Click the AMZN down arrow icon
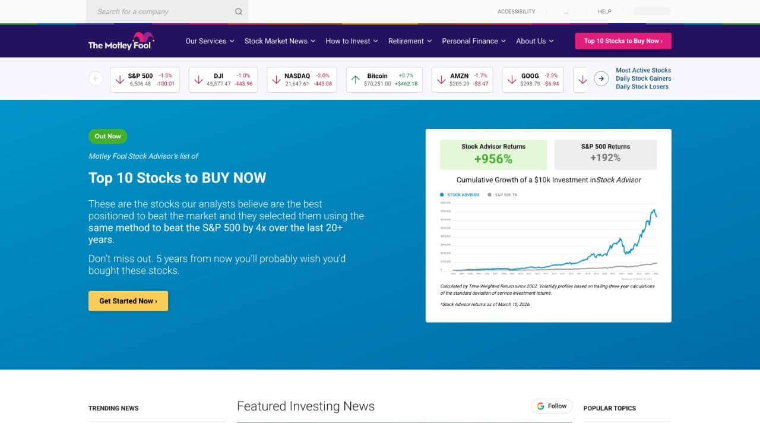This screenshot has width=760, height=423. [441, 80]
